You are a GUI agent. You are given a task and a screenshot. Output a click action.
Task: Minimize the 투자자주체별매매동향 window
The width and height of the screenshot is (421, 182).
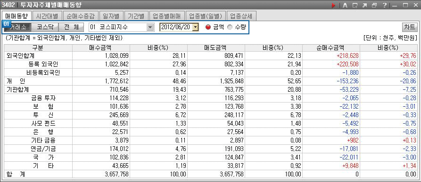[x=395, y=5]
